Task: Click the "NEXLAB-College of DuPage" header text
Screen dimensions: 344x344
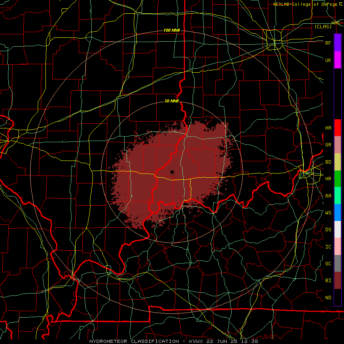Action: click(306, 4)
